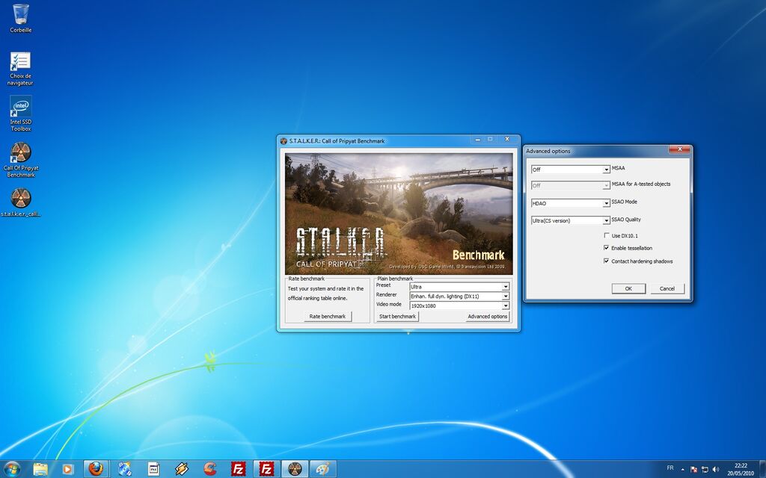Confirm advanced options with OK

tap(628, 289)
